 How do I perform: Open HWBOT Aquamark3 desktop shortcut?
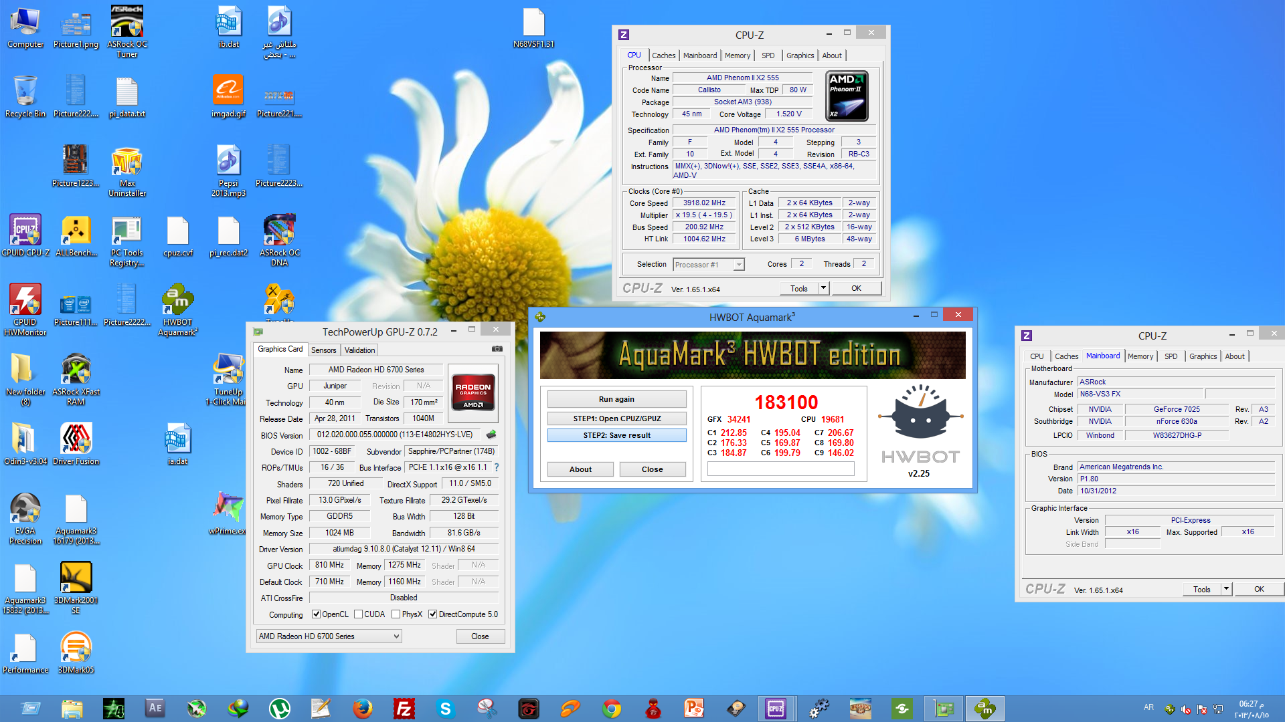pos(178,309)
